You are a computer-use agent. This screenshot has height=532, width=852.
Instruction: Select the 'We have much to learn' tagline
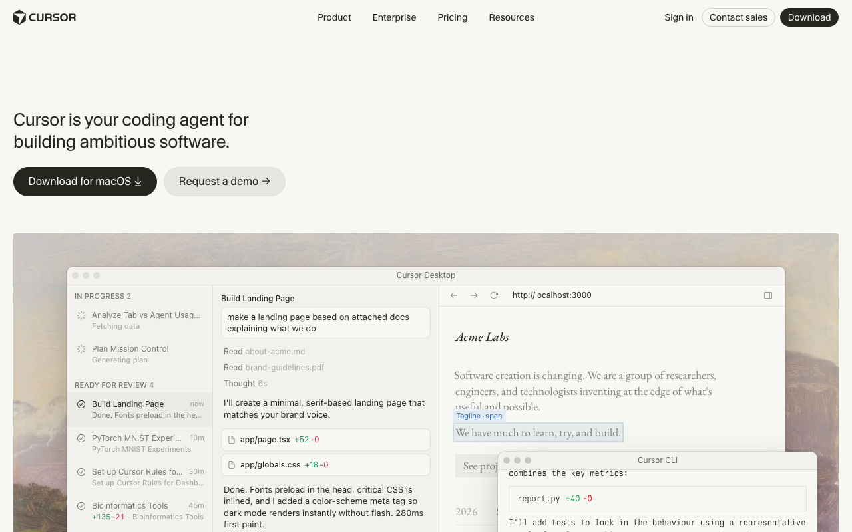(x=538, y=433)
